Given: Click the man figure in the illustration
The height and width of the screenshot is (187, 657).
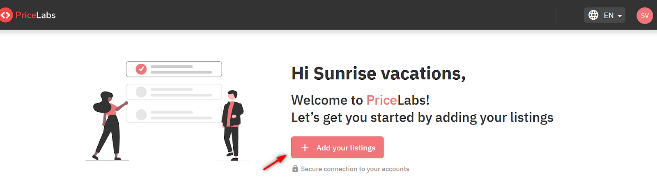Looking at the screenshot, I should 232,123.
